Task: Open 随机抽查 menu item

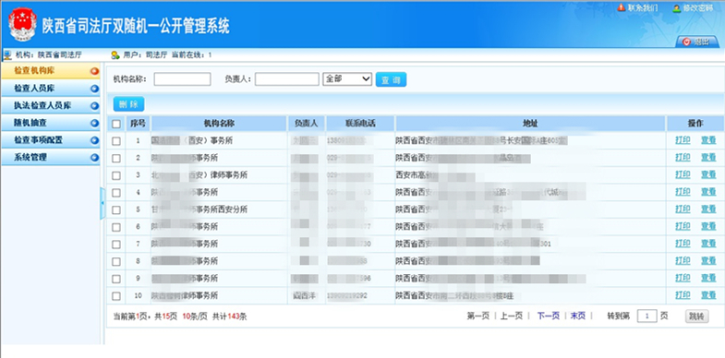Action: point(51,123)
